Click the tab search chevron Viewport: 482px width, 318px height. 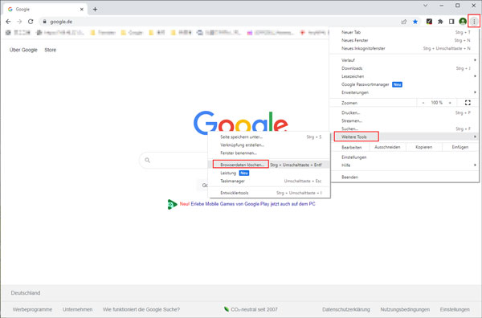[426, 6]
